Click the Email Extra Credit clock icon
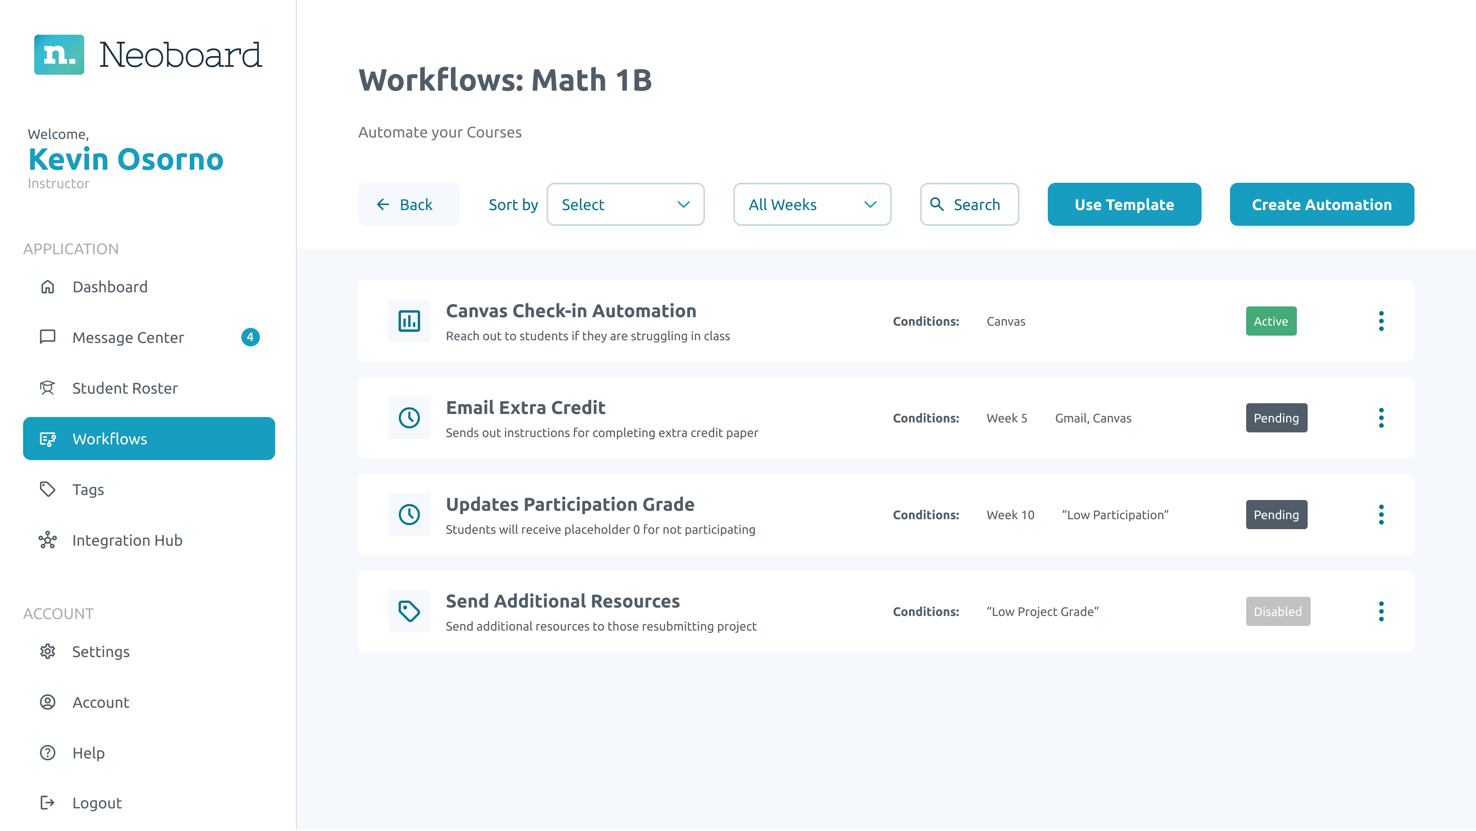This screenshot has width=1476, height=831. [x=409, y=418]
